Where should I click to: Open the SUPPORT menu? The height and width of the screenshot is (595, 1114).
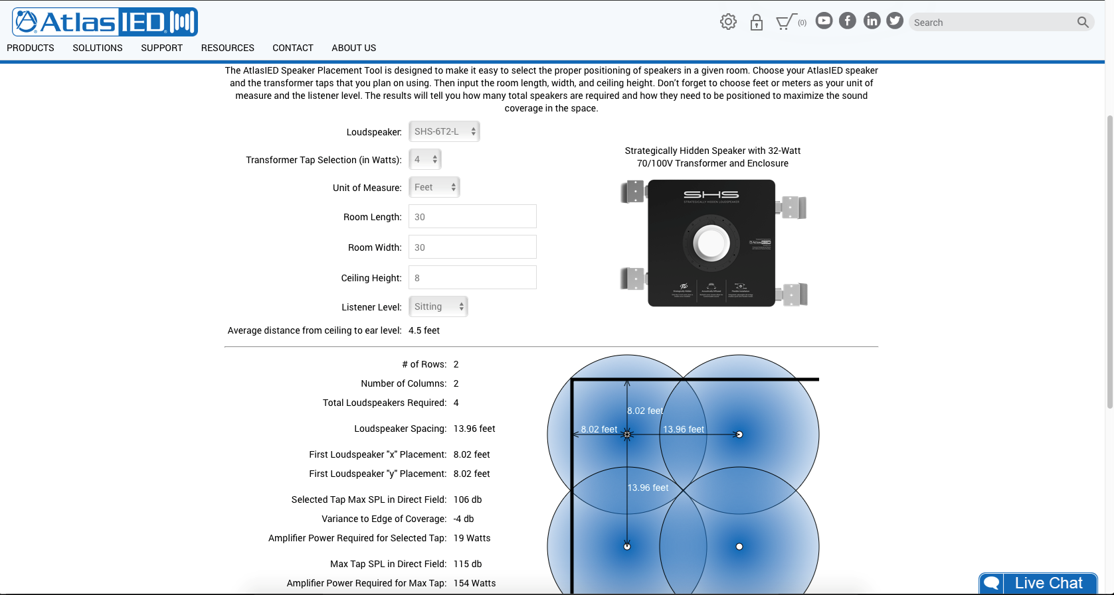click(161, 48)
